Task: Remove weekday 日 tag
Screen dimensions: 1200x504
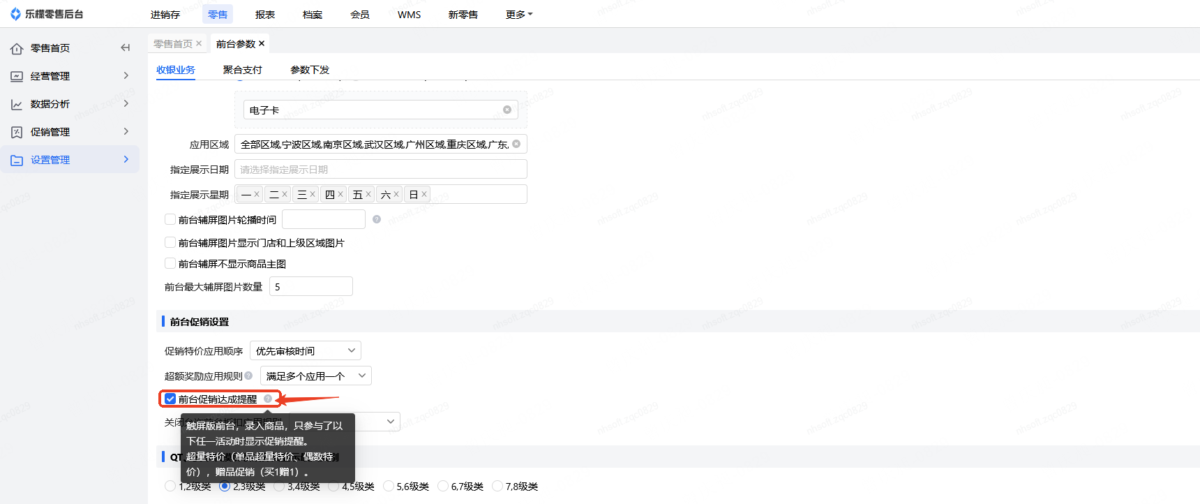Action: tap(424, 194)
